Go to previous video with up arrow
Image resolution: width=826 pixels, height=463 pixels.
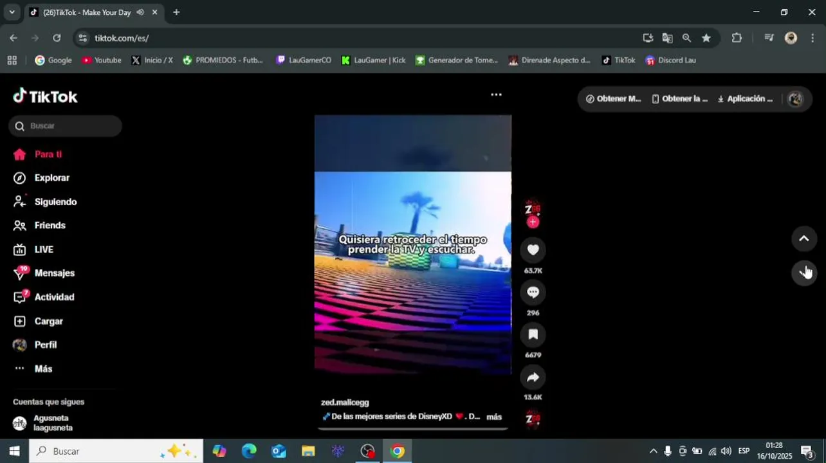point(803,239)
